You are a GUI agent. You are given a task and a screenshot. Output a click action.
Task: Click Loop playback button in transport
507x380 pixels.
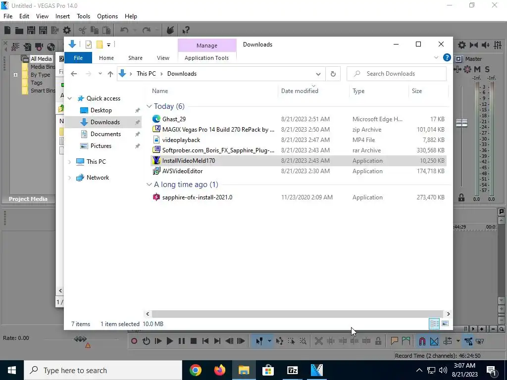(x=146, y=341)
